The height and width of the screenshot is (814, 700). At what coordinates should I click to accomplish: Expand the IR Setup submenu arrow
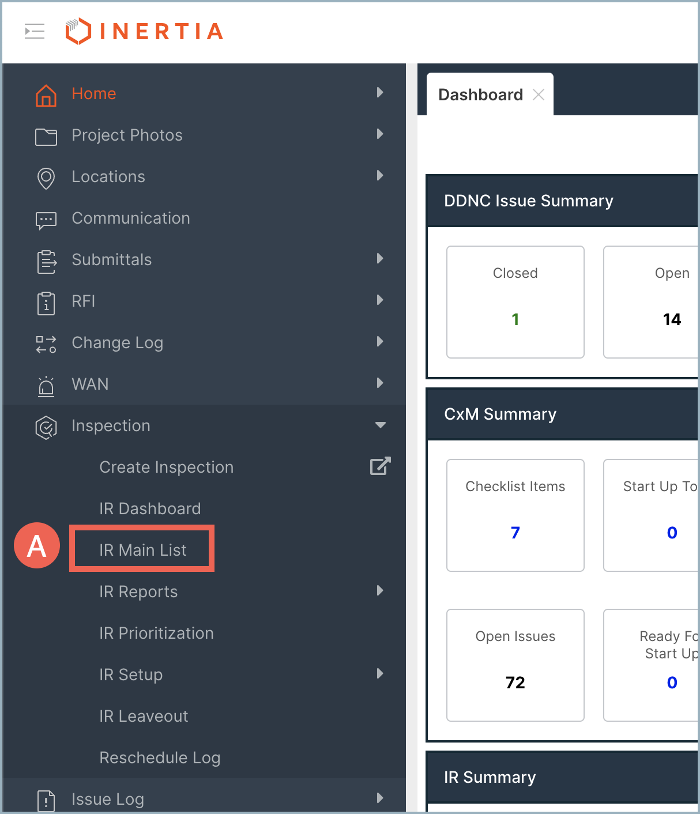(380, 673)
